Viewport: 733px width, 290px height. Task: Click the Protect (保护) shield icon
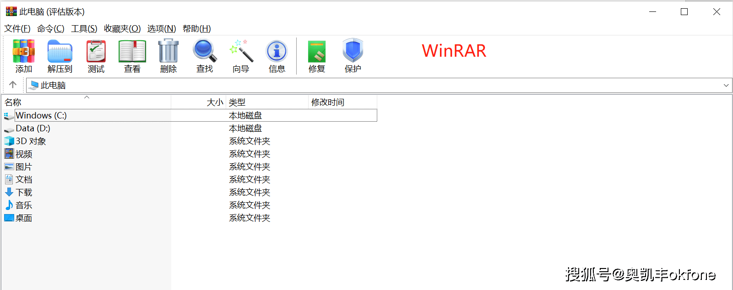point(353,50)
